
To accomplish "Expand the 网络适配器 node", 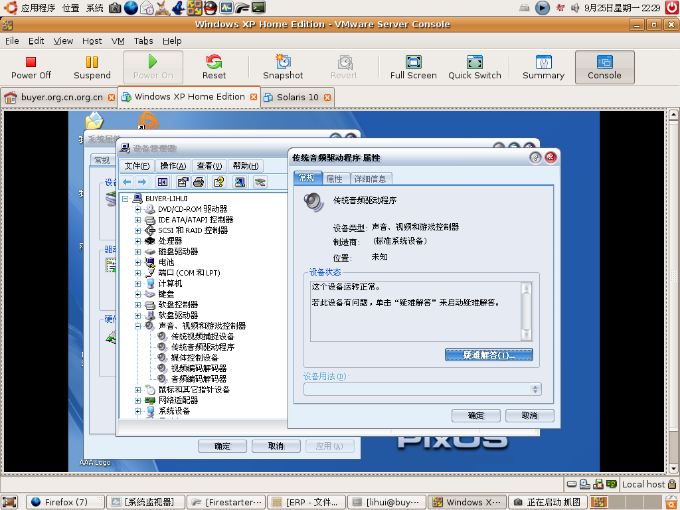I will point(137,400).
